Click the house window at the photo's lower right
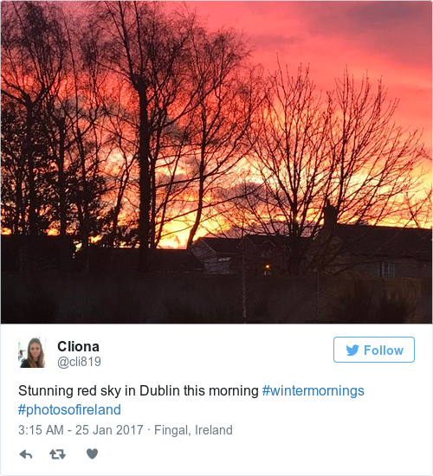 tap(387, 269)
